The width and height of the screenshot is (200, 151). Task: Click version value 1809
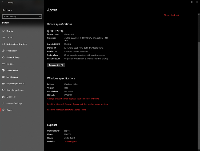click(x=66, y=88)
